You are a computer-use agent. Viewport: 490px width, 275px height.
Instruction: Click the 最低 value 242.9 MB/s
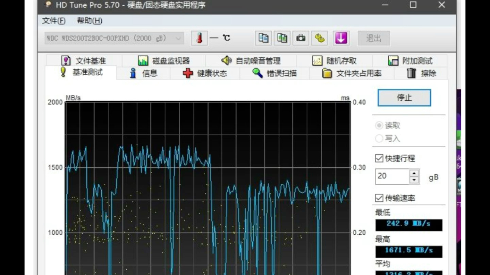[x=409, y=225]
